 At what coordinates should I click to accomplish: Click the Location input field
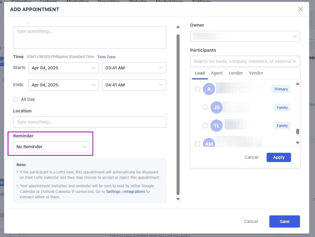click(90, 122)
